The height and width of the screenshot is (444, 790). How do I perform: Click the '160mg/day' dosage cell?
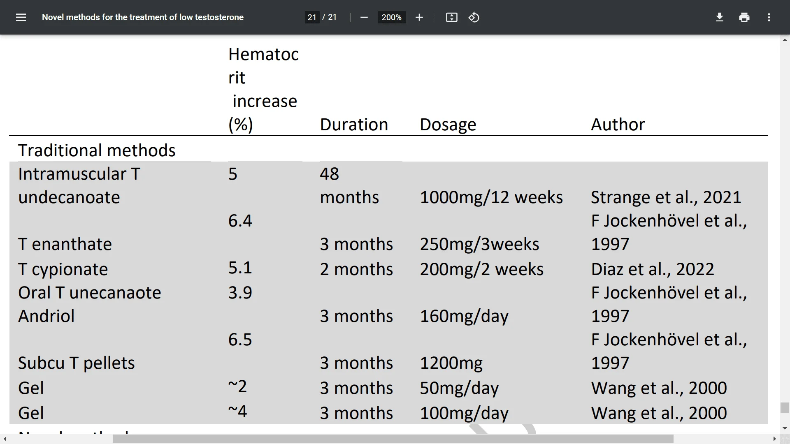click(x=464, y=317)
